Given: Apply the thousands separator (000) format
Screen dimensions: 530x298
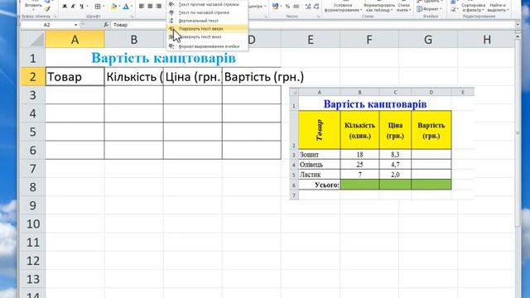Looking at the screenshot, I should (x=296, y=6).
